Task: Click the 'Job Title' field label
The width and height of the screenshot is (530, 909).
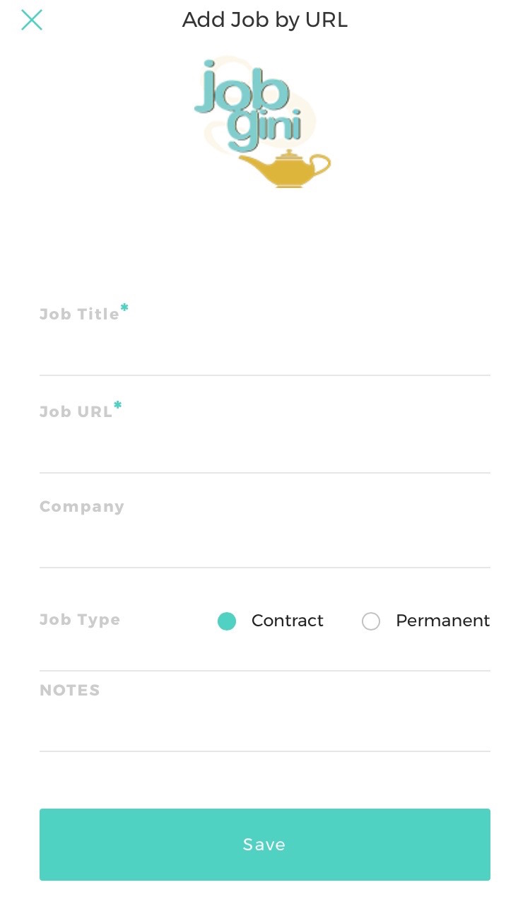Action: (x=79, y=315)
